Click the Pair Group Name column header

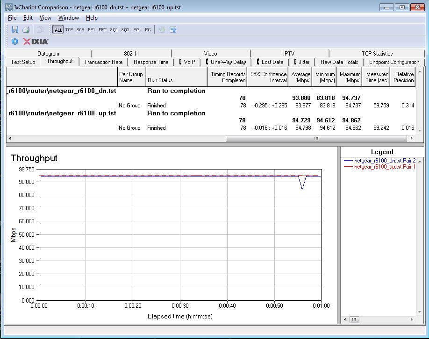click(x=131, y=77)
